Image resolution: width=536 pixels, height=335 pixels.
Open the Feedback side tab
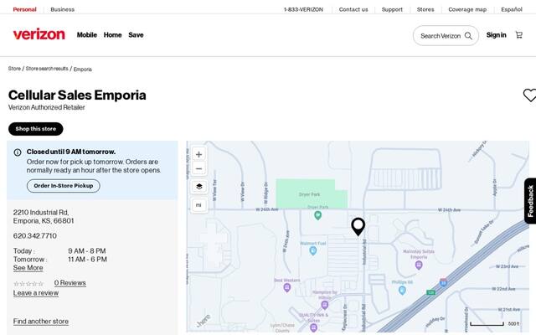pos(530,201)
